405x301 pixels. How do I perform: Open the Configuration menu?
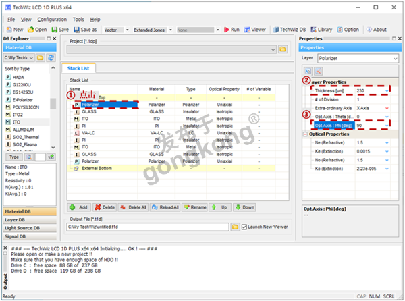point(52,20)
